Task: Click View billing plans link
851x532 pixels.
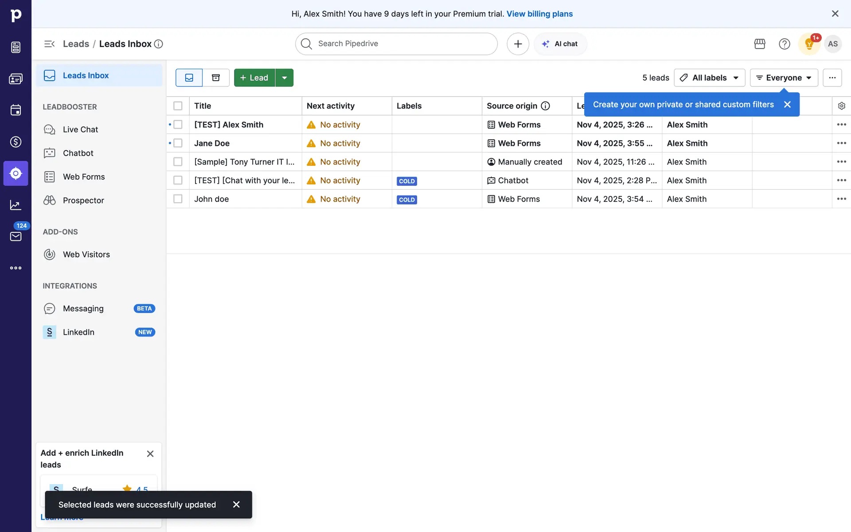Action: point(539,14)
